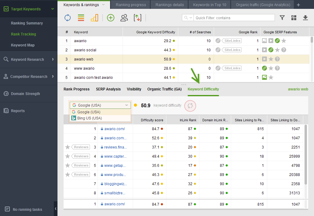Screen dimensions: 314x216
Task: Click the image SERP icon in awario com test row
Action: (x=264, y=78)
